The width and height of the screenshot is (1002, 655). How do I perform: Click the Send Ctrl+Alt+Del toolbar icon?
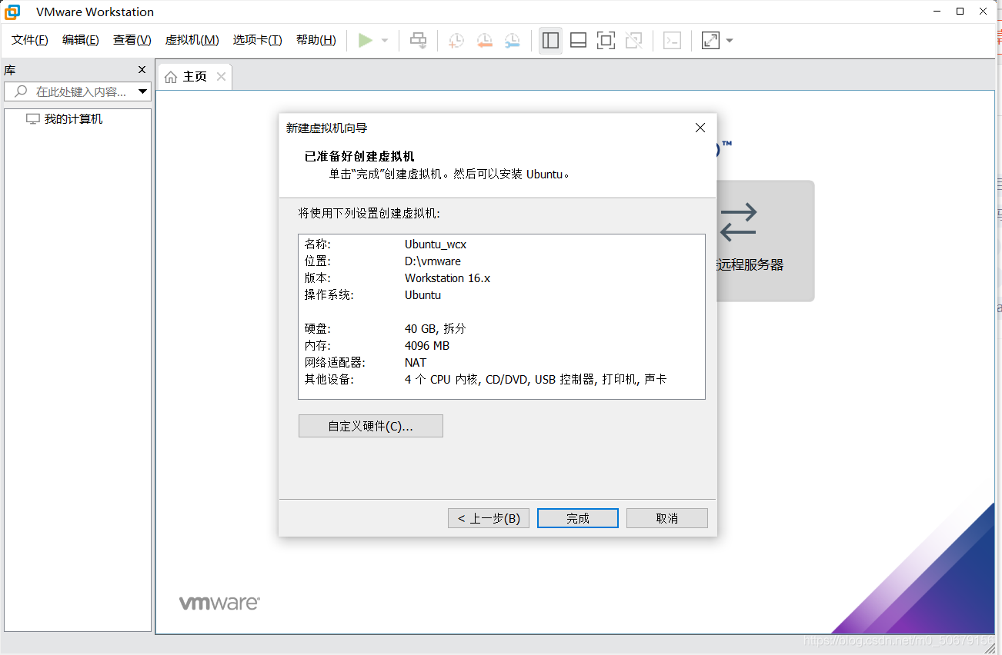418,41
